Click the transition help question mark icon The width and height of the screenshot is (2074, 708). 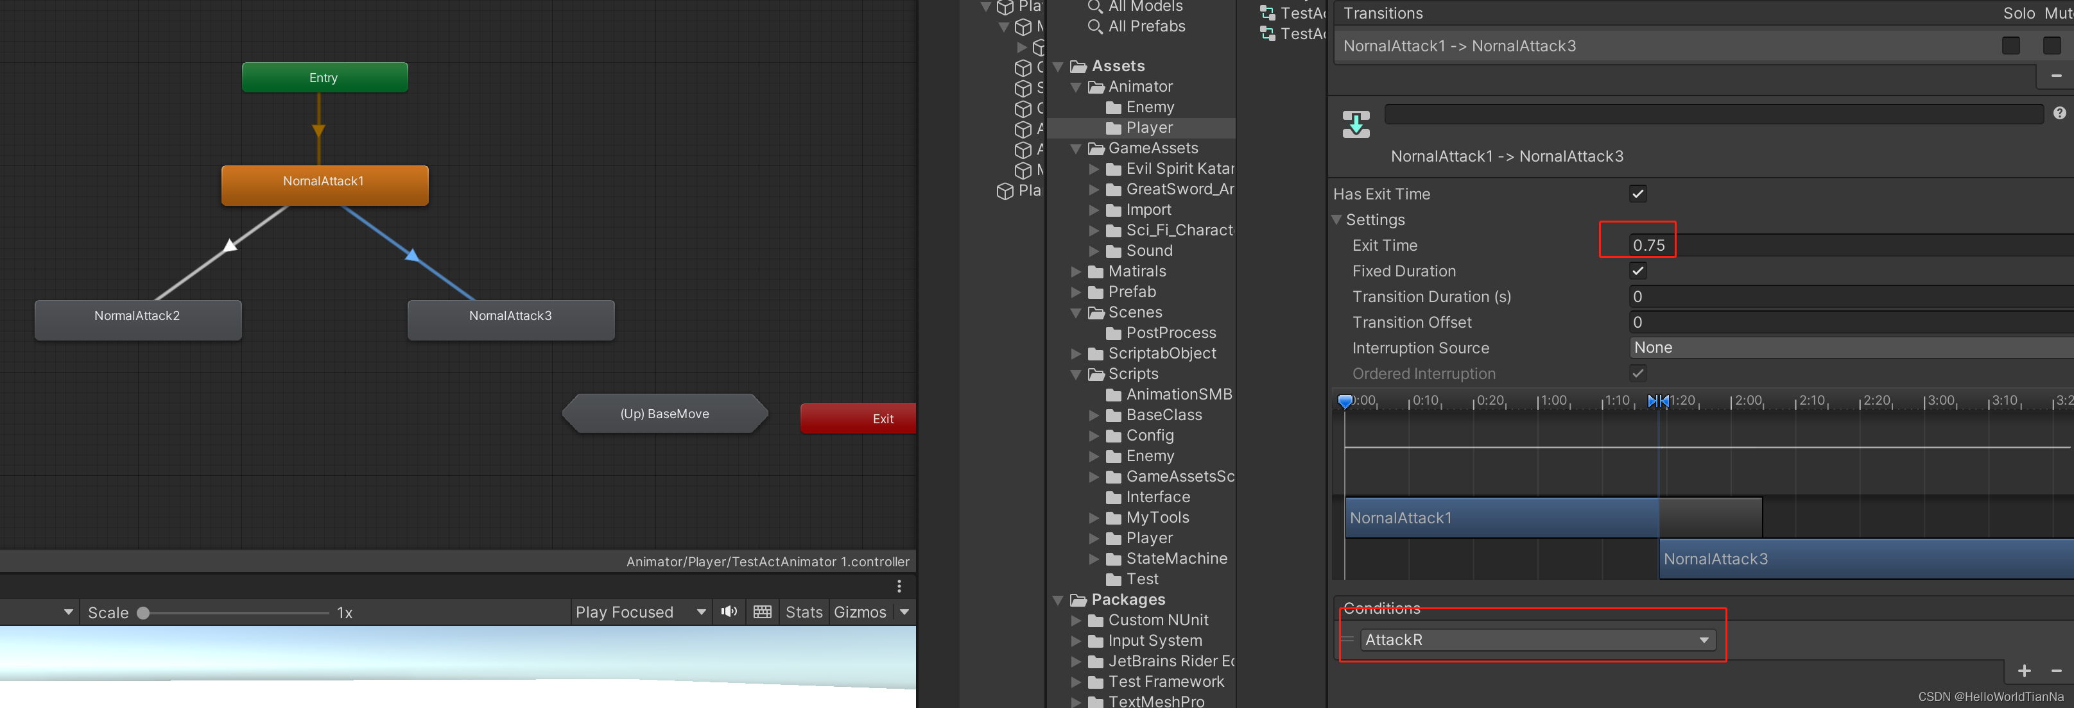click(2059, 114)
